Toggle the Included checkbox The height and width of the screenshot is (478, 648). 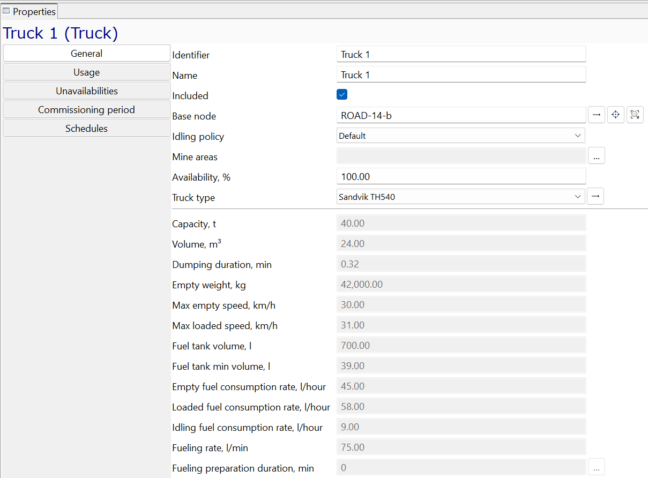(342, 95)
